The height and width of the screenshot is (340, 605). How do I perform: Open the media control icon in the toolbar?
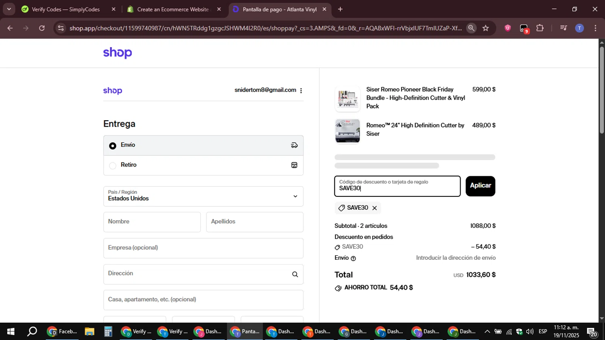tap(563, 28)
